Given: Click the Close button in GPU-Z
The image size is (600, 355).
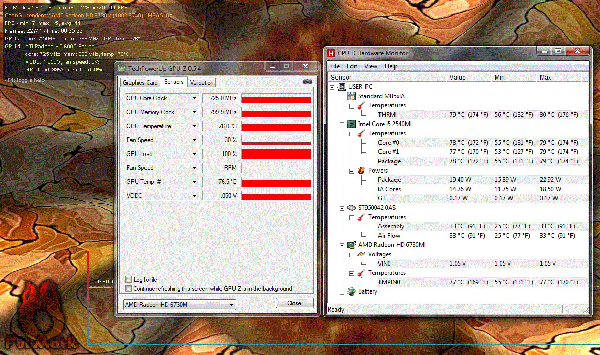Looking at the screenshot, I should (x=294, y=303).
